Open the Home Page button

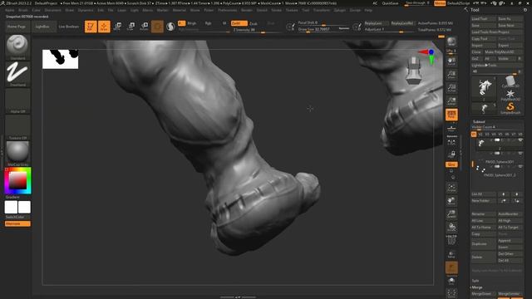tap(17, 27)
